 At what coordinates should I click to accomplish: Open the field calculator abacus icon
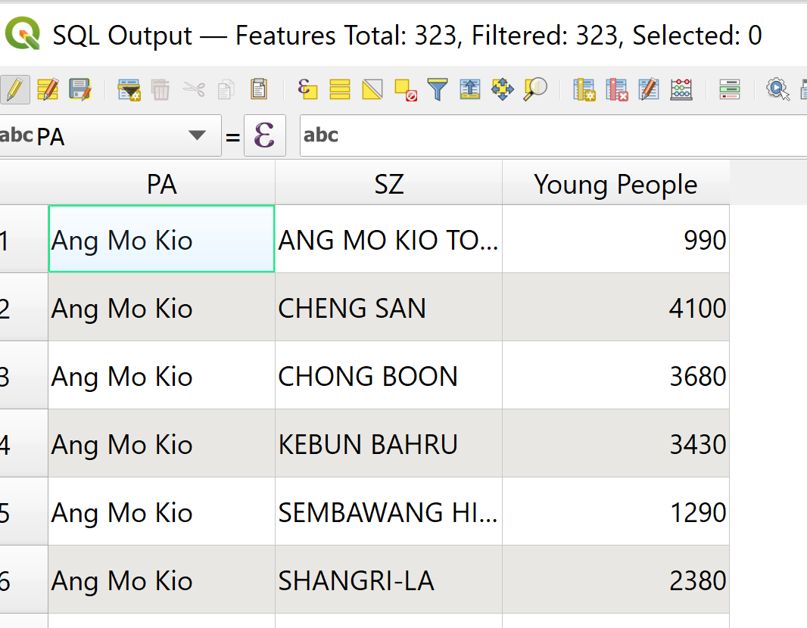point(681,90)
